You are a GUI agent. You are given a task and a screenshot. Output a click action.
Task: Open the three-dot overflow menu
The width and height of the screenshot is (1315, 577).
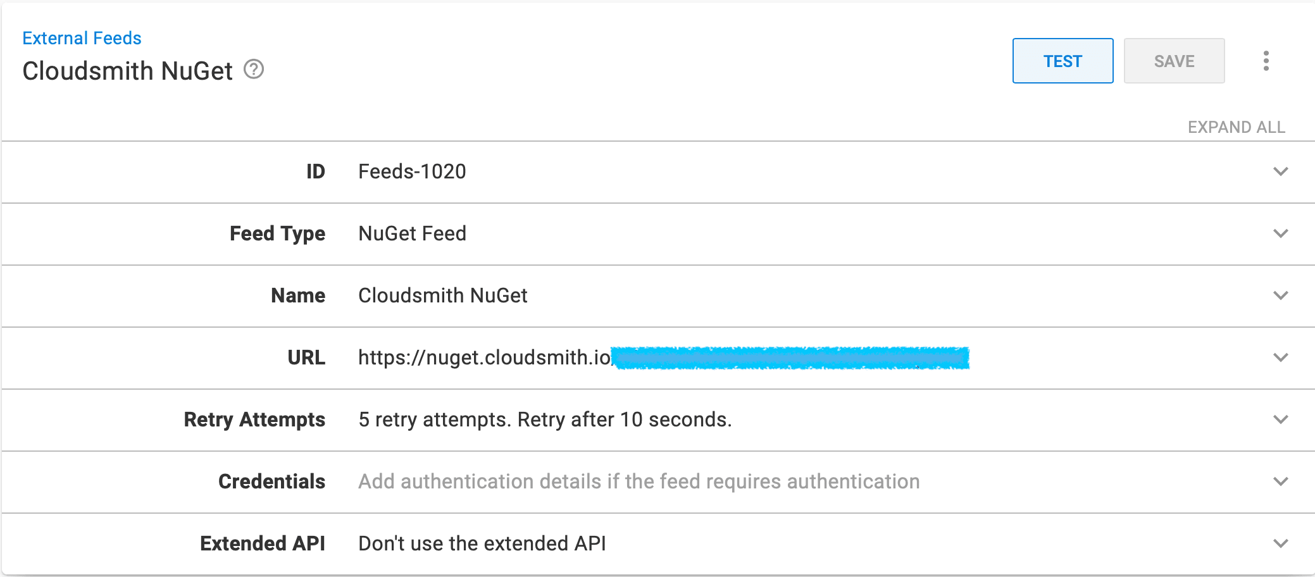click(x=1266, y=61)
